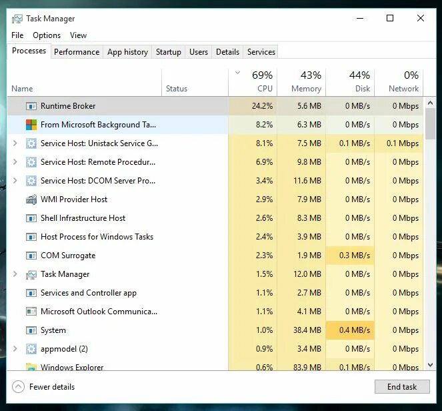Image resolution: width=442 pixels, height=411 pixels.
Task: Click the appmodel (2) gear icon
Action: 31,349
